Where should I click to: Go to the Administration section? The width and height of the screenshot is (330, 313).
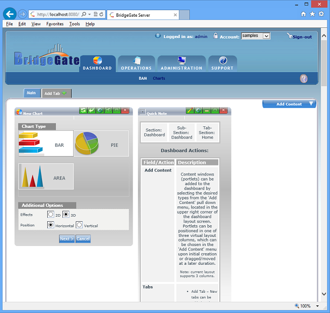tap(181, 63)
